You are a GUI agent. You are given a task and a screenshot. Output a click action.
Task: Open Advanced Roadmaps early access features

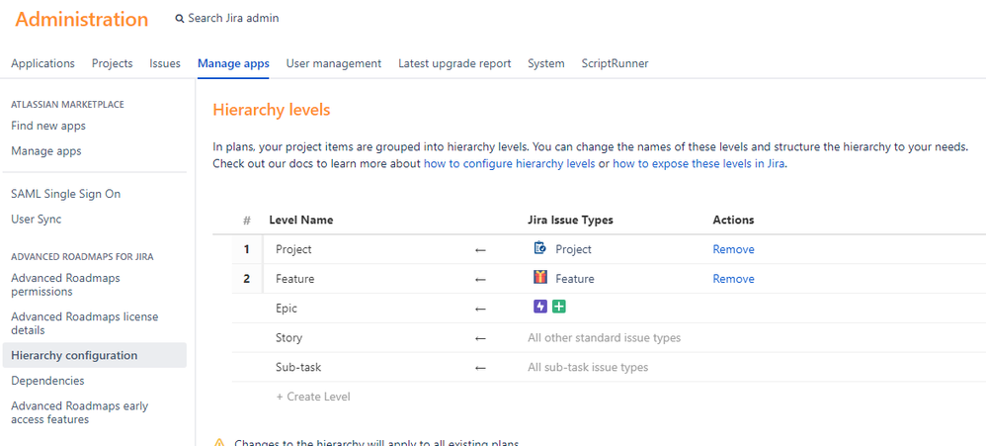click(80, 412)
